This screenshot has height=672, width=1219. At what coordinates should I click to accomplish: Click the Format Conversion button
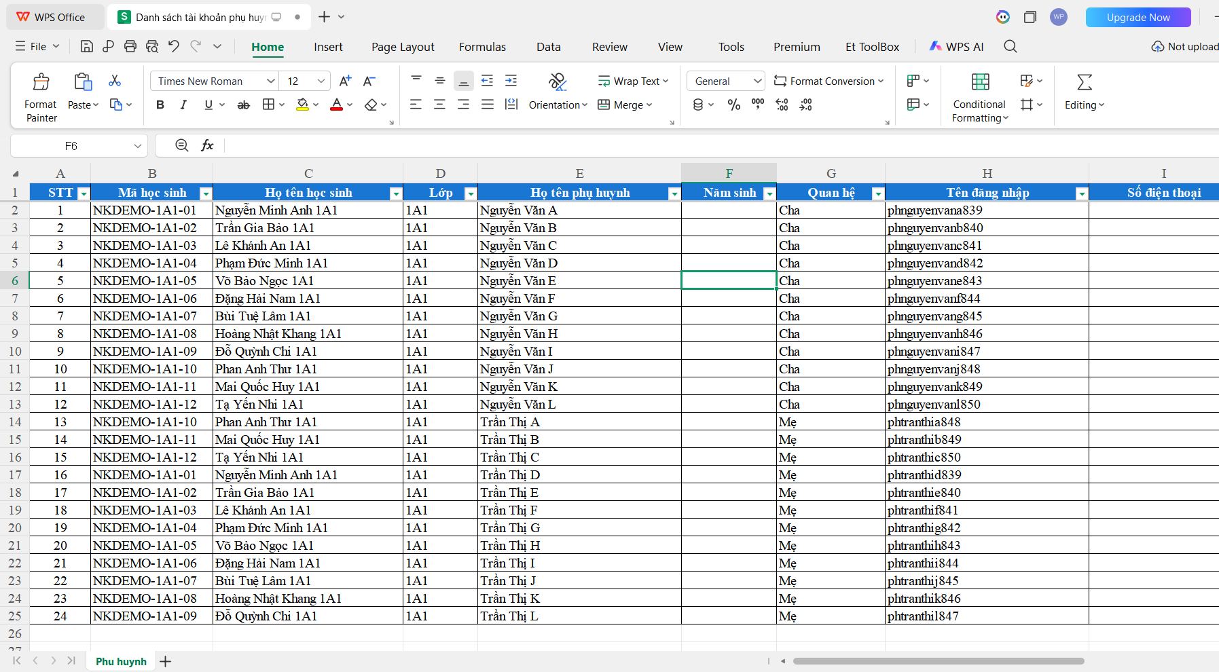pos(829,81)
